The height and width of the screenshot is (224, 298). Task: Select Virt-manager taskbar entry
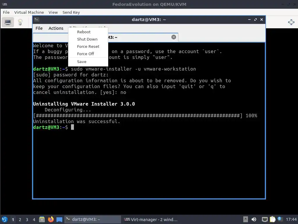pos(150,219)
